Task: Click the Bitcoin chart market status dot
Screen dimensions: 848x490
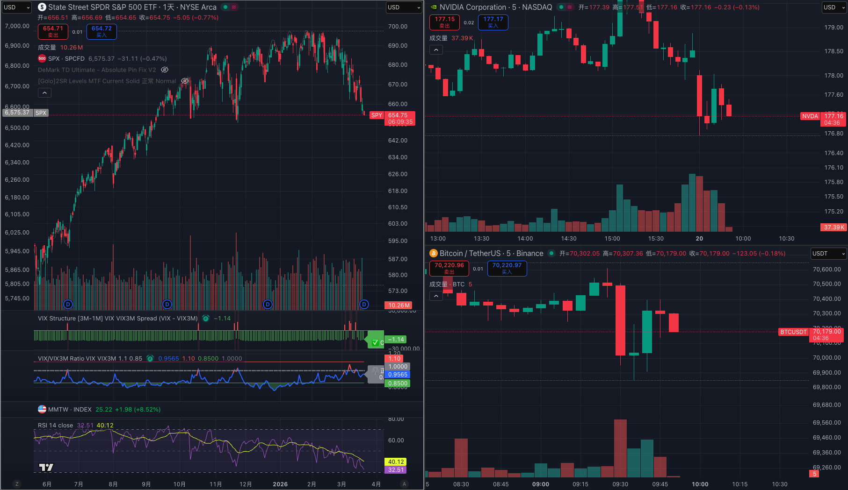Action: 551,253
